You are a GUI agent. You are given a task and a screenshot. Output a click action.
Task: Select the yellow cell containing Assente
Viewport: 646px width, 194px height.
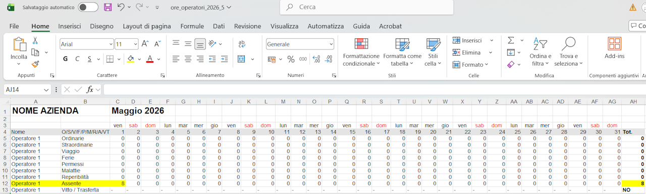click(x=85, y=183)
